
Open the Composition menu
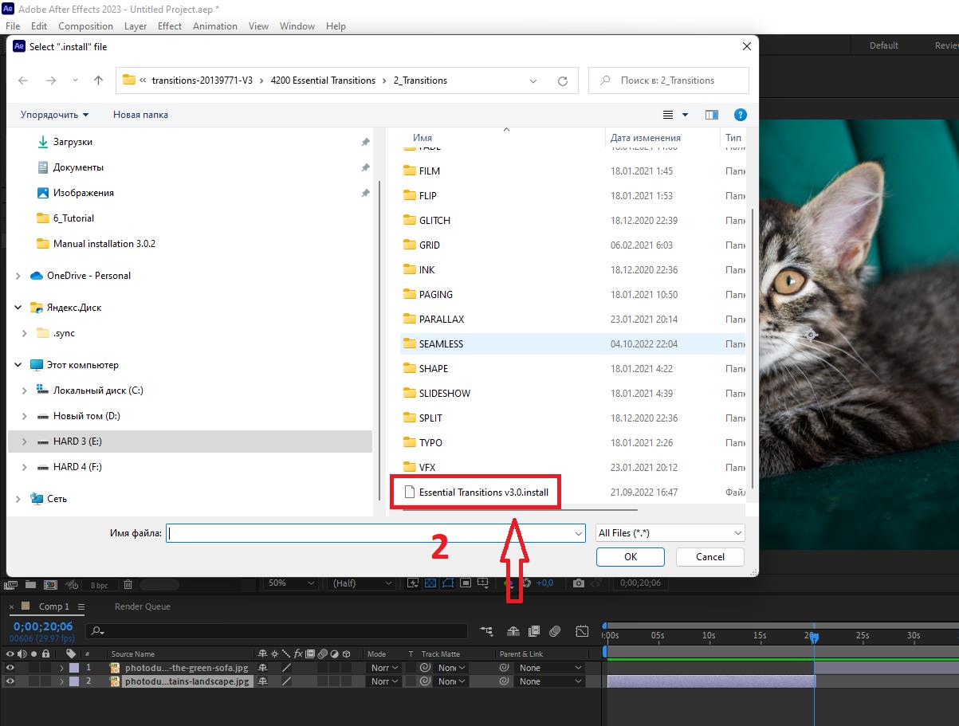click(85, 26)
